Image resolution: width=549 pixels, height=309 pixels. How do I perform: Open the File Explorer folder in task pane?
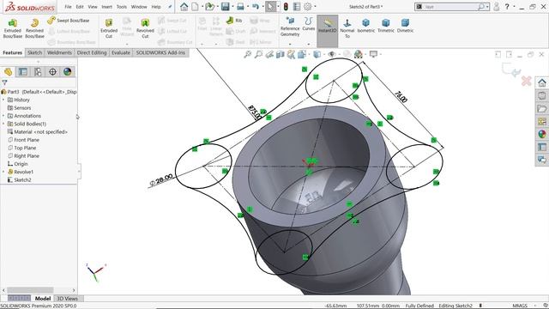[x=541, y=109]
